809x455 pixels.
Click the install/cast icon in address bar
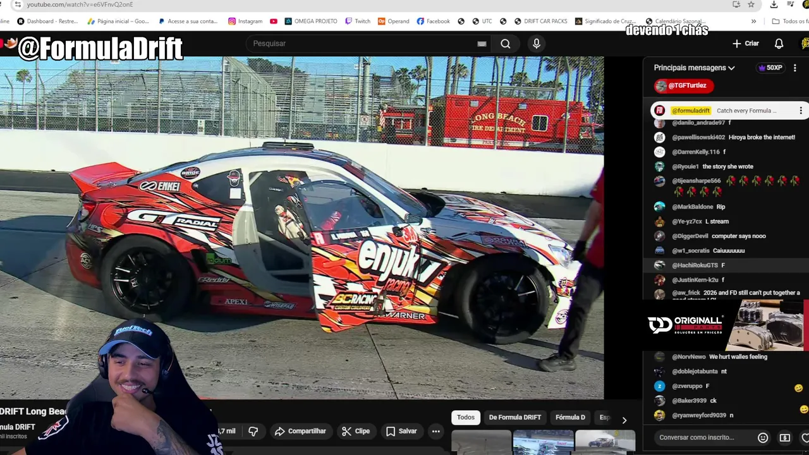click(x=736, y=4)
